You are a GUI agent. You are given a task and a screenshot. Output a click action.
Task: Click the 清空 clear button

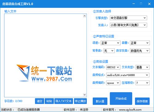click(x=39, y=101)
